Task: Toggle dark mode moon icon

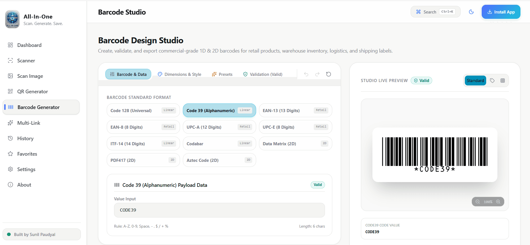Action: click(471, 12)
